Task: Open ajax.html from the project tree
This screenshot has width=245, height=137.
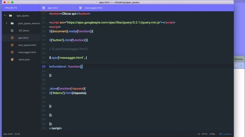Action: 23,38
